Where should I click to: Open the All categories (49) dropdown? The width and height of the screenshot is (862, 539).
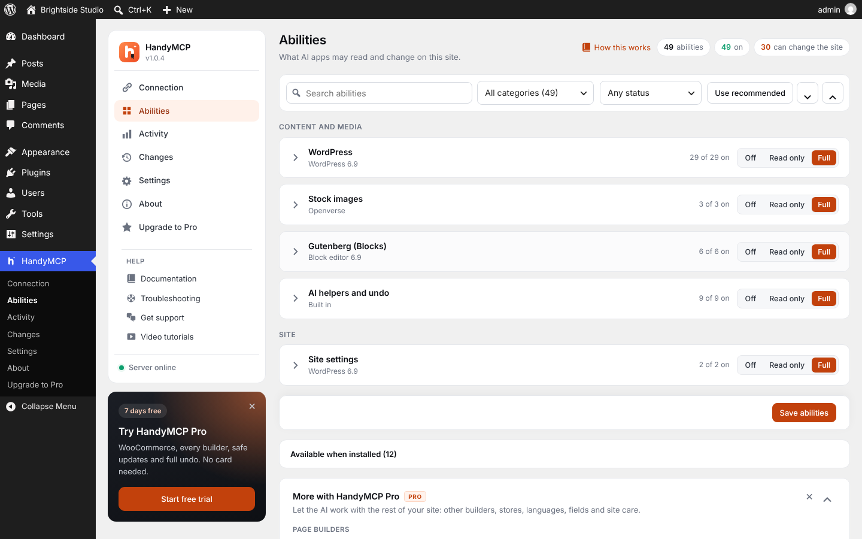(x=535, y=93)
